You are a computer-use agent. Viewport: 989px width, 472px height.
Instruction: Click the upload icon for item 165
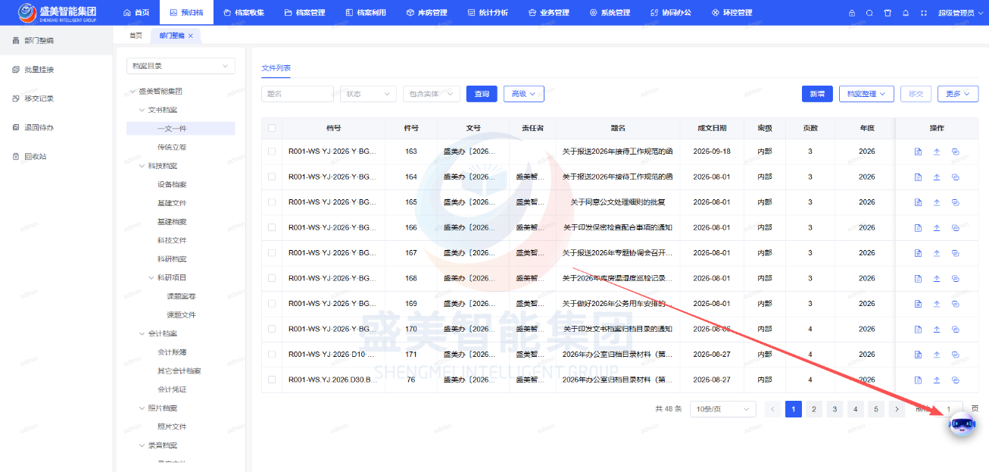(936, 202)
